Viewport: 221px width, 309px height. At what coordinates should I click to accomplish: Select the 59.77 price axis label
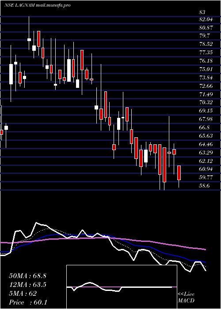coord(206,177)
